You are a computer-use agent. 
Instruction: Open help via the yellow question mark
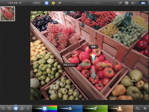pyautogui.click(x=53, y=3)
